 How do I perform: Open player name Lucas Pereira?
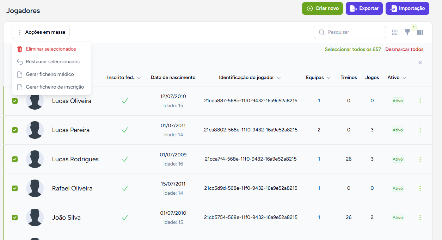click(x=71, y=130)
